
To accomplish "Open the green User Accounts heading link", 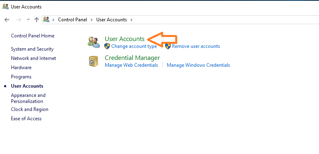I will 125,39.
